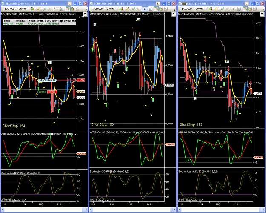Click the right scroll arrow under the EURUSD chart
Image resolution: width=266 pixels, height=213 pixels.
86,210
